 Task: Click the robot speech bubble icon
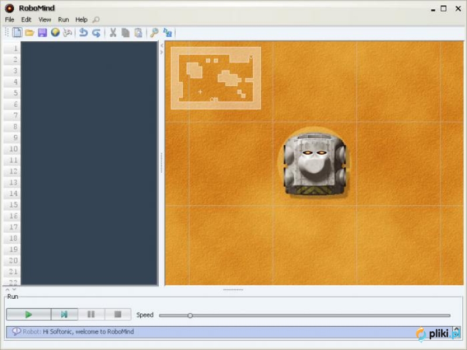[16, 331]
